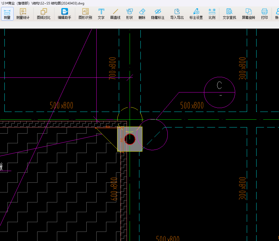This screenshot has width=279, height=241.
Task: Click the magenta section bubble labeled C
Action: 219,92
